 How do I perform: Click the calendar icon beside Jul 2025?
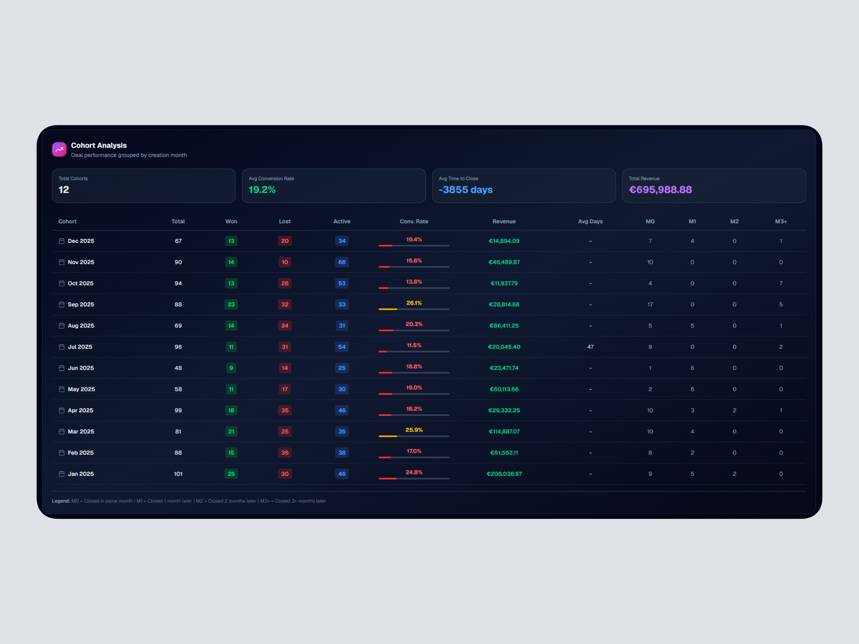tap(62, 347)
